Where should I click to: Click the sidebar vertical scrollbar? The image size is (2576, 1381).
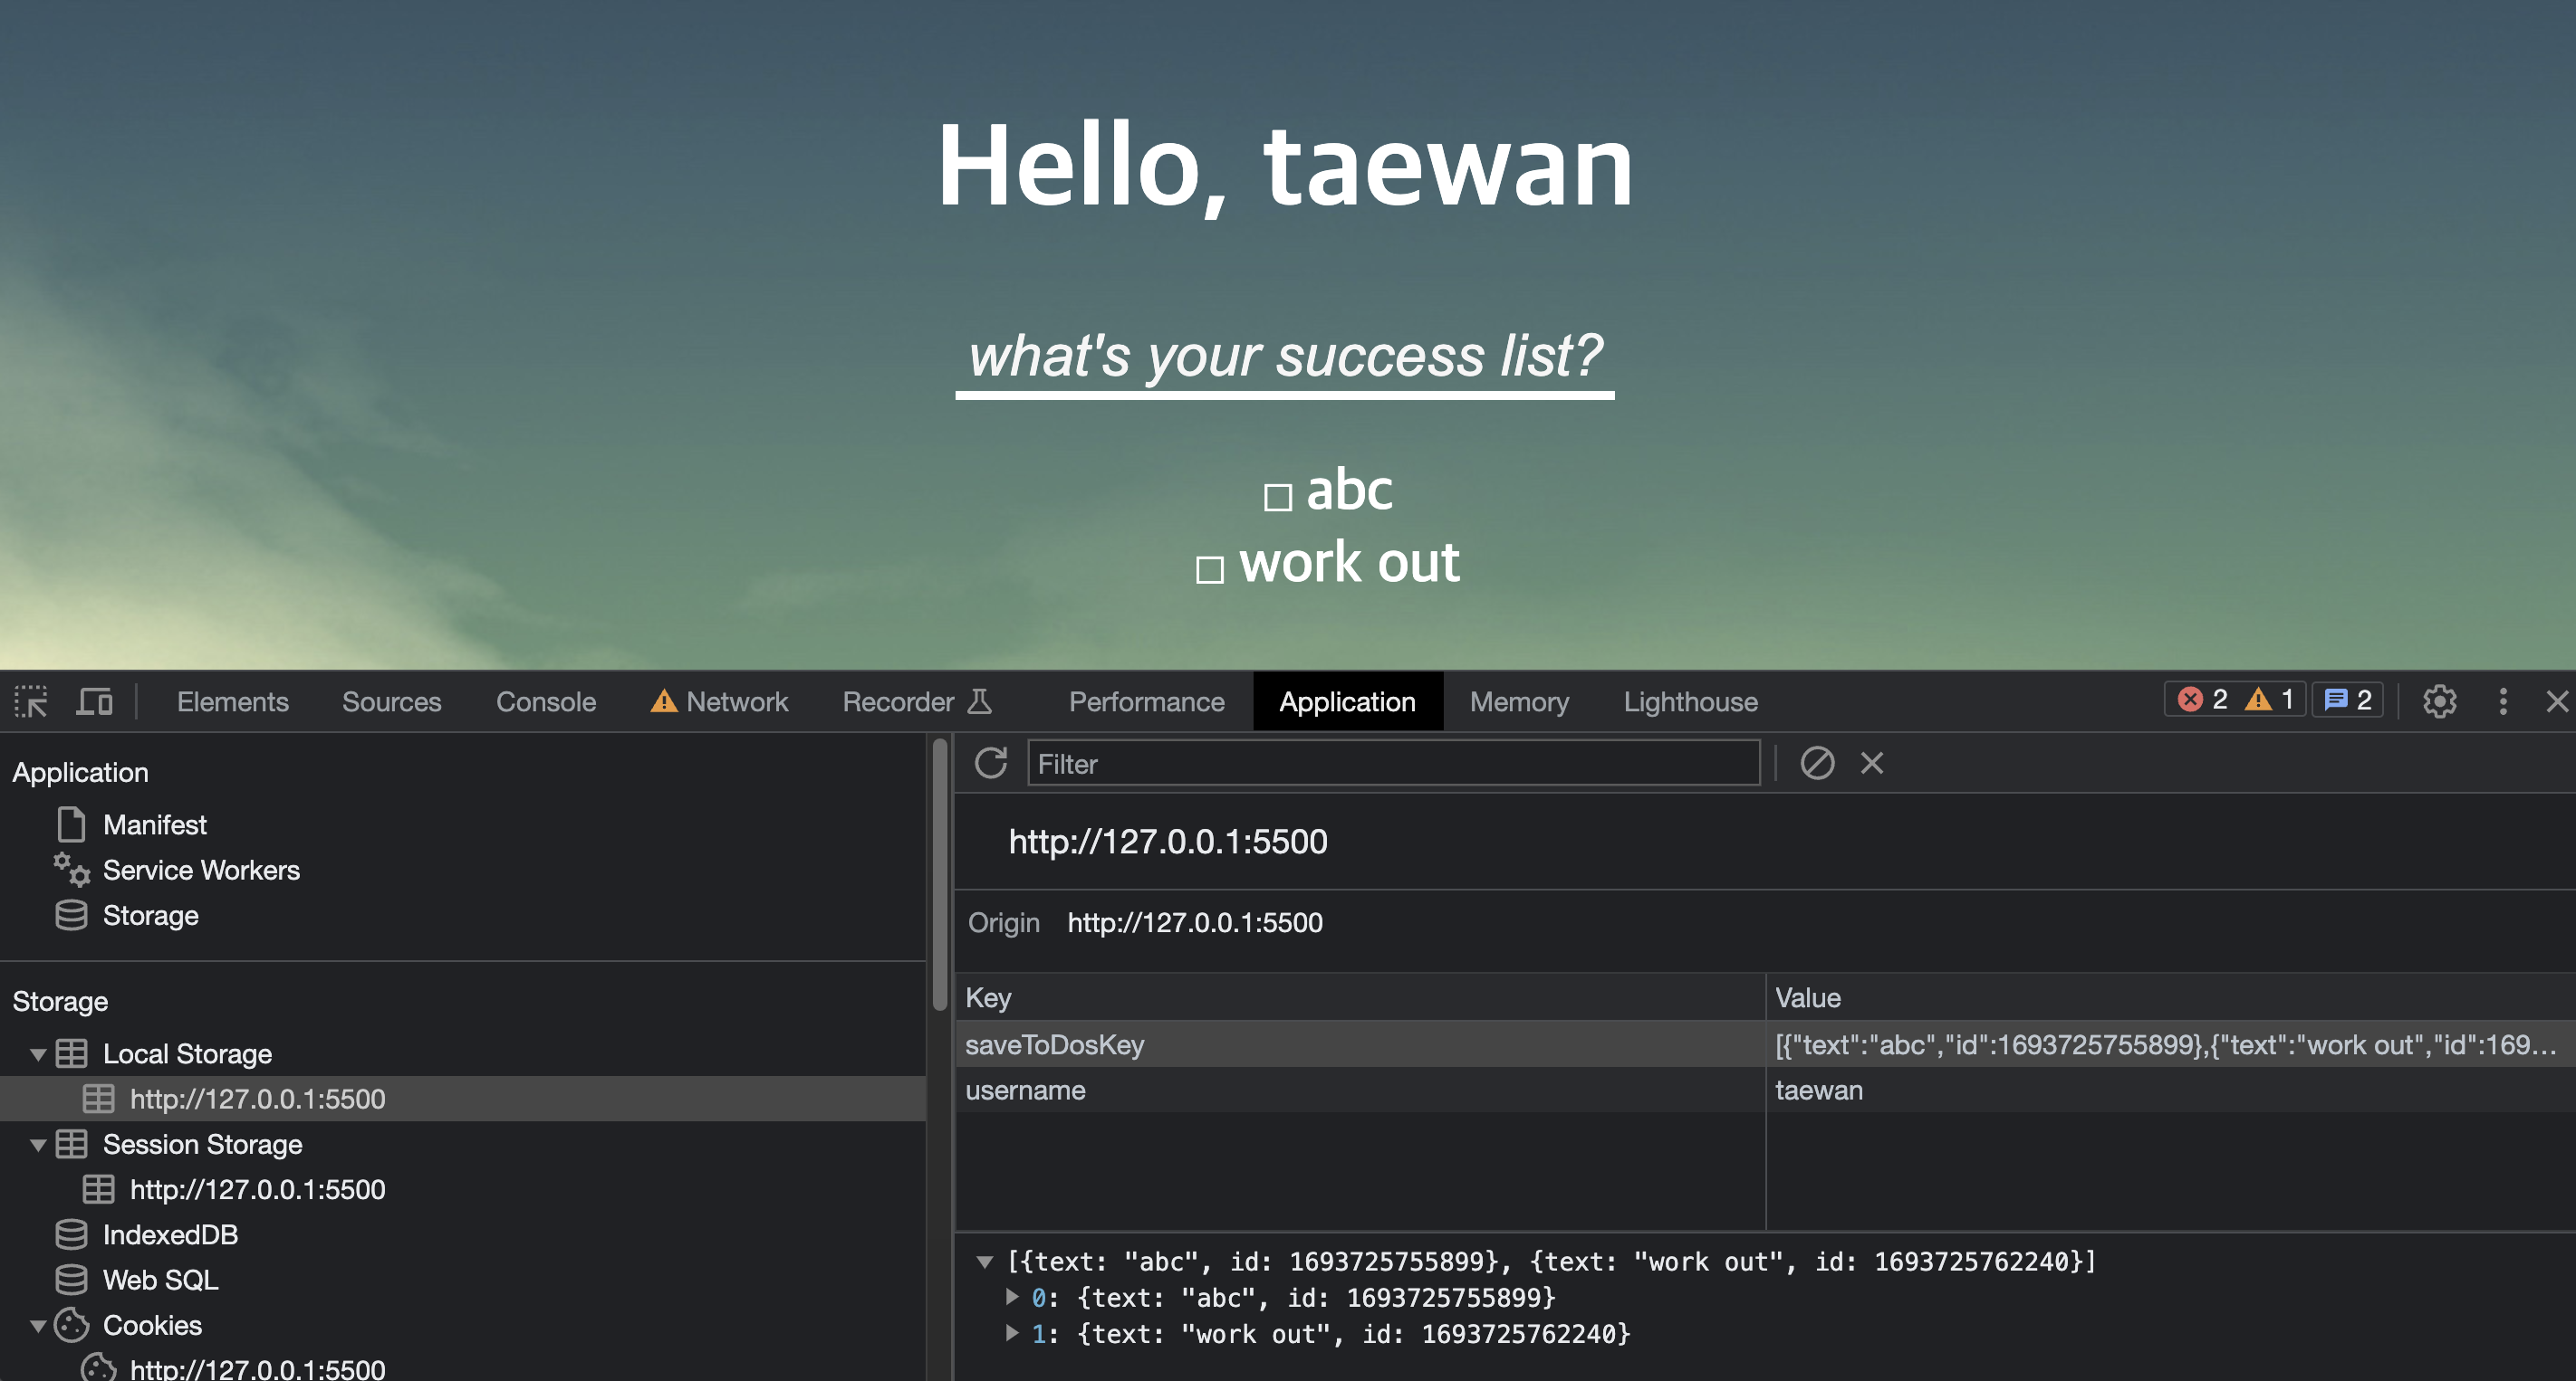click(x=939, y=875)
